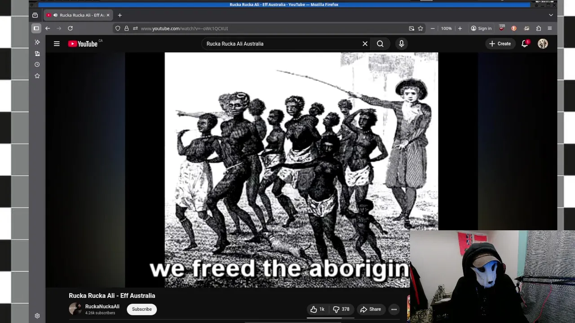Subscribe to RuckaNuckaAli channel

click(142, 309)
